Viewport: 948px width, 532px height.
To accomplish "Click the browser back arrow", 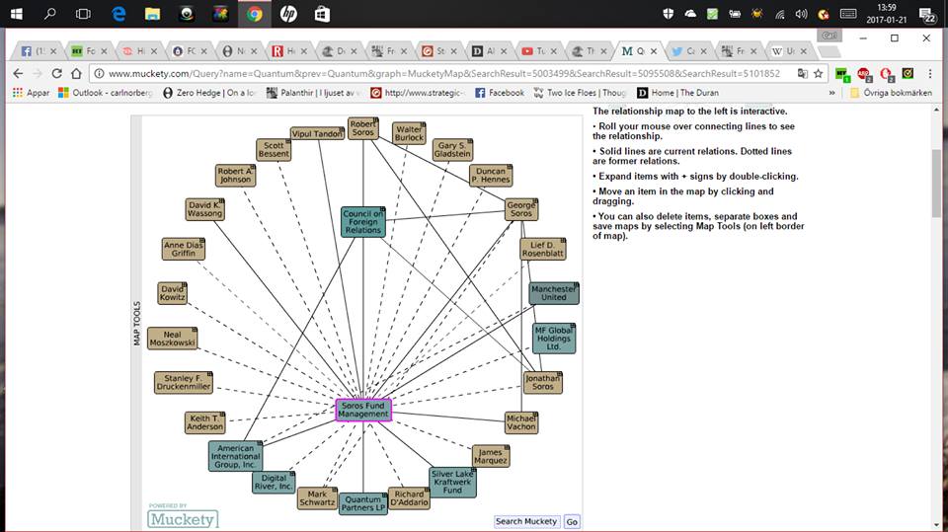I will (18, 73).
